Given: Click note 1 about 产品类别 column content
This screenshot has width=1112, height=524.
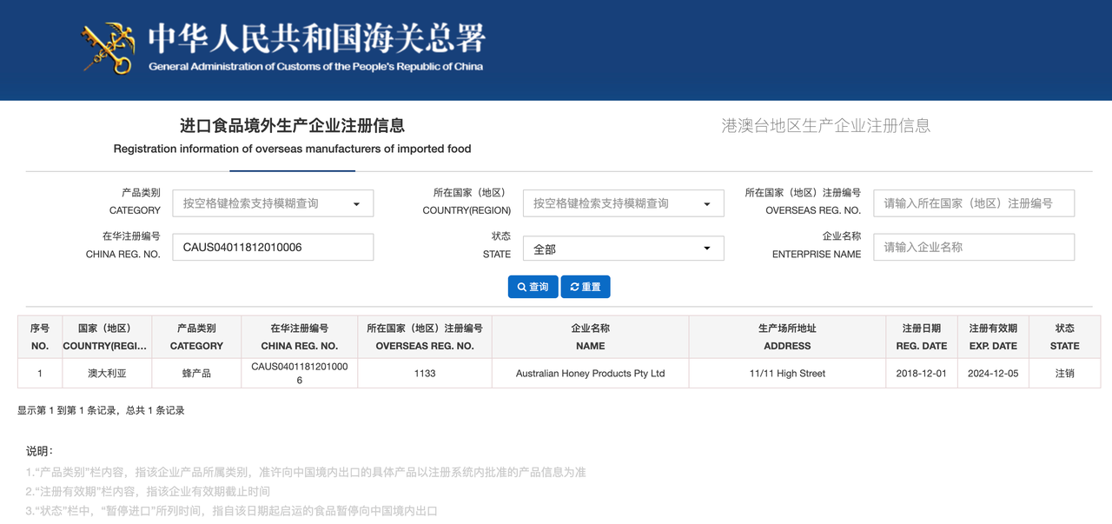Looking at the screenshot, I should coord(306,473).
